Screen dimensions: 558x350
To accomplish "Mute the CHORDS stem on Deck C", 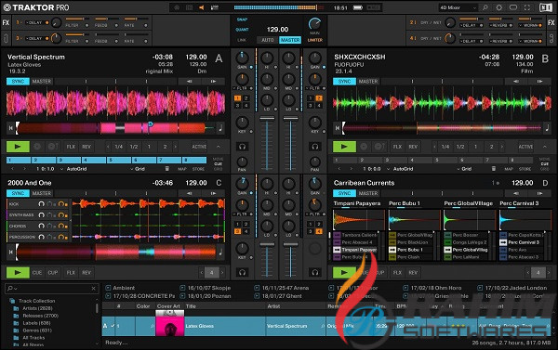I will pos(41,226).
